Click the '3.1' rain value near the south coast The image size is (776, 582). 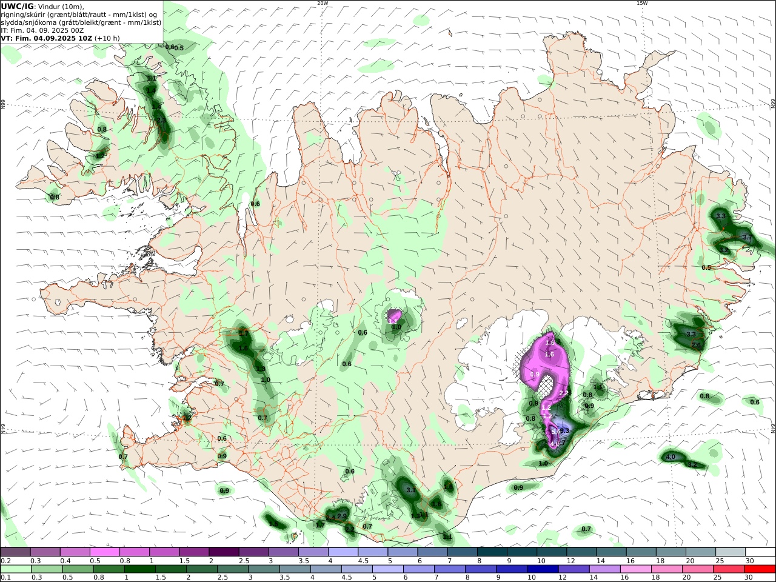click(x=410, y=490)
